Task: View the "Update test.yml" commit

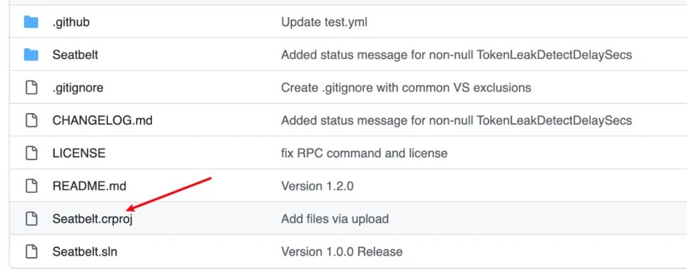Action: 324,22
